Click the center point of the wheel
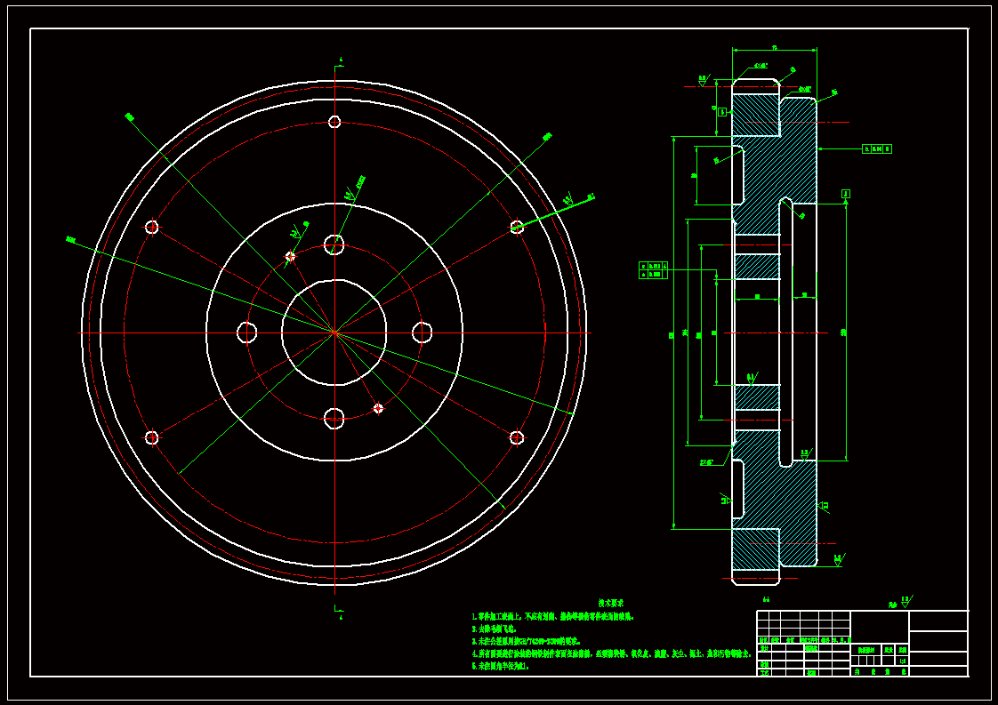998x705 pixels. (x=334, y=332)
